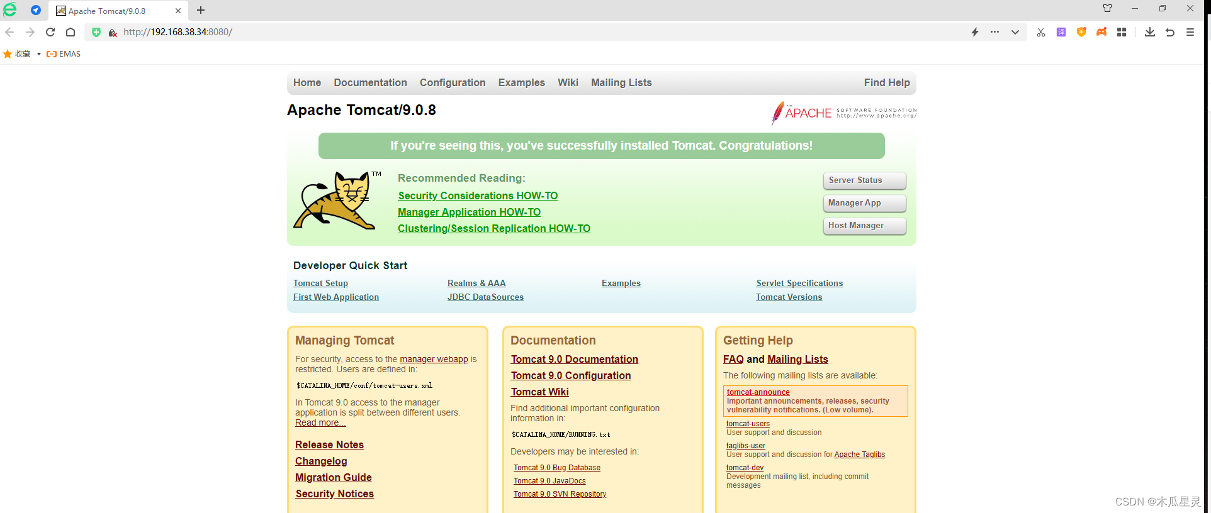Open the Realms & AAA link

pos(476,284)
